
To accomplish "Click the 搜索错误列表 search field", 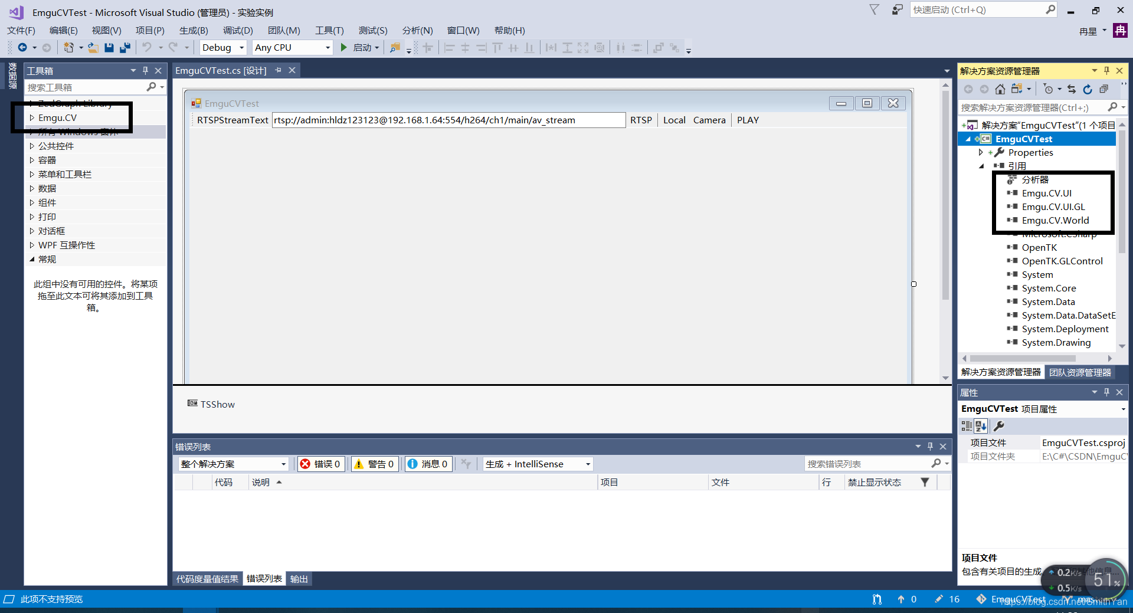I will point(869,464).
